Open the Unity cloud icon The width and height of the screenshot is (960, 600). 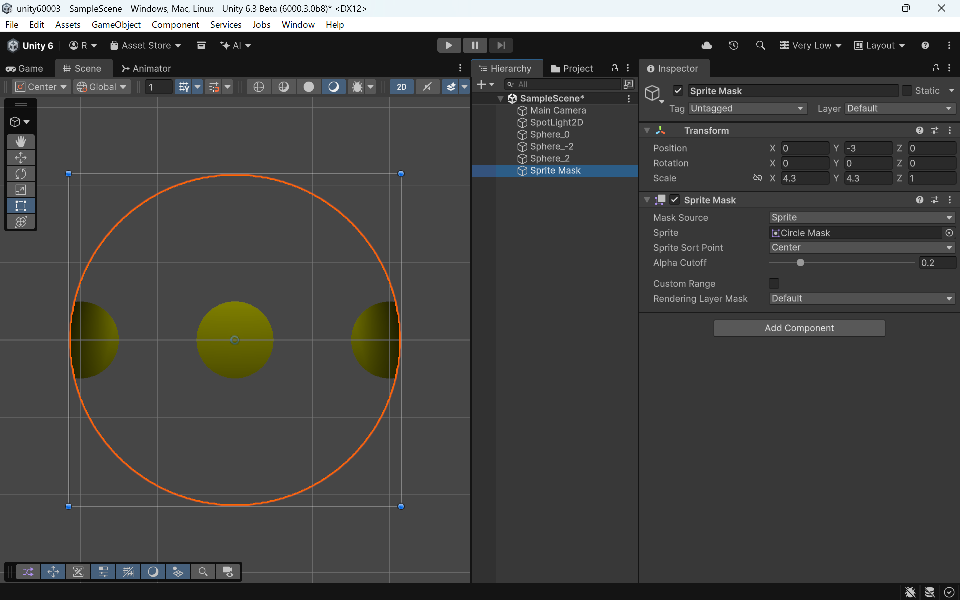click(707, 45)
